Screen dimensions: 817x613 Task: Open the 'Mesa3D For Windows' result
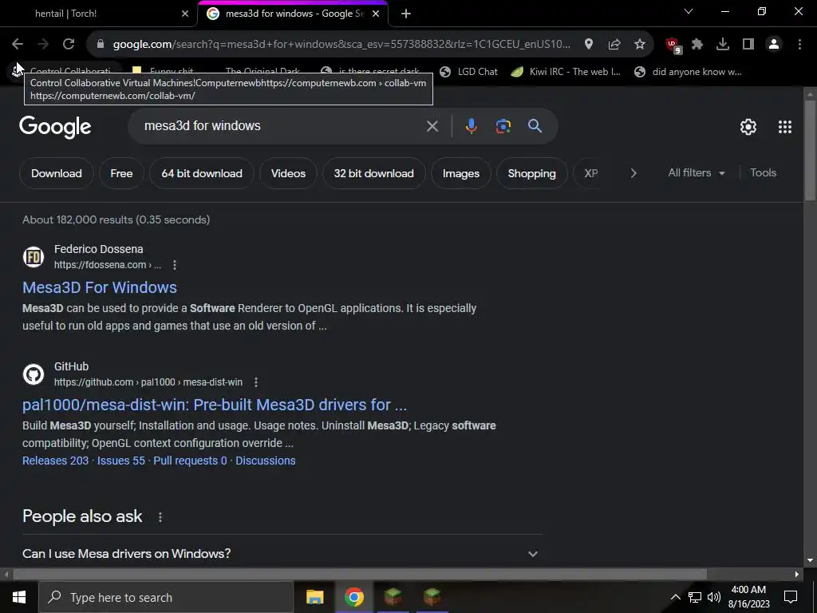click(100, 287)
